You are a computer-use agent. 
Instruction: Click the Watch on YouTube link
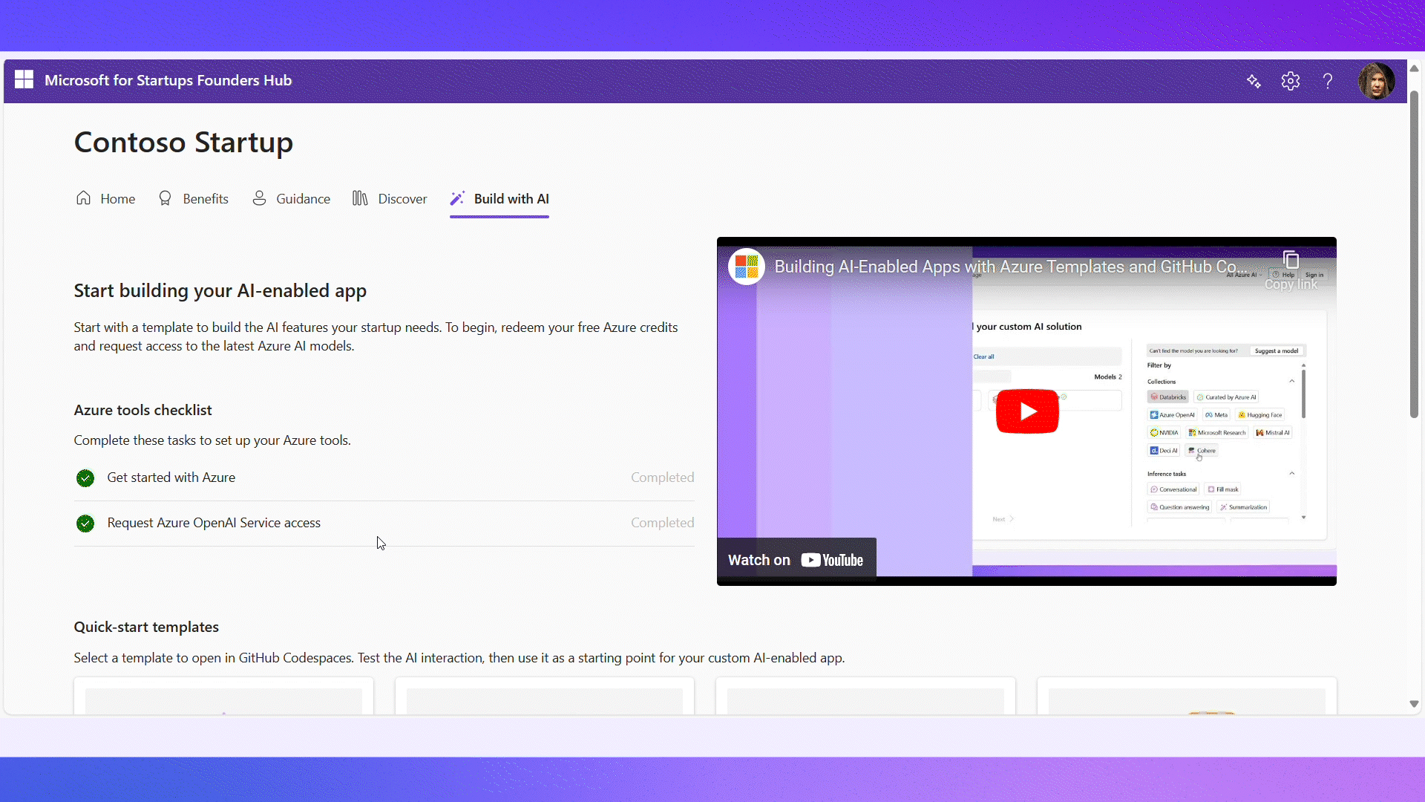[x=796, y=559]
